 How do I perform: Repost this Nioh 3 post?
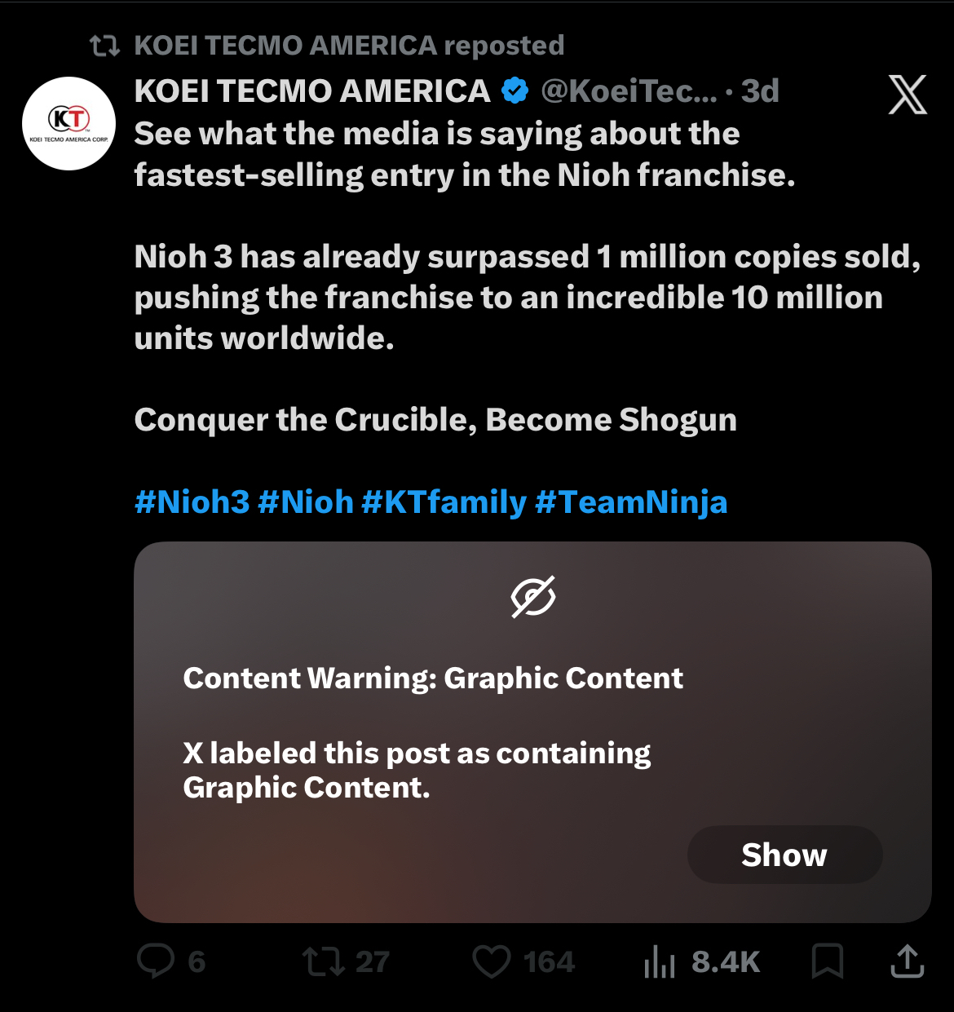tap(325, 961)
